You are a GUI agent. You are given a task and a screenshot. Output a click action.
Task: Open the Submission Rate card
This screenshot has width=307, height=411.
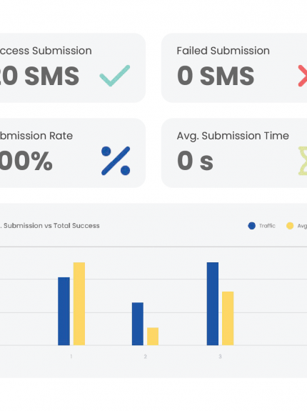pyautogui.click(x=73, y=153)
